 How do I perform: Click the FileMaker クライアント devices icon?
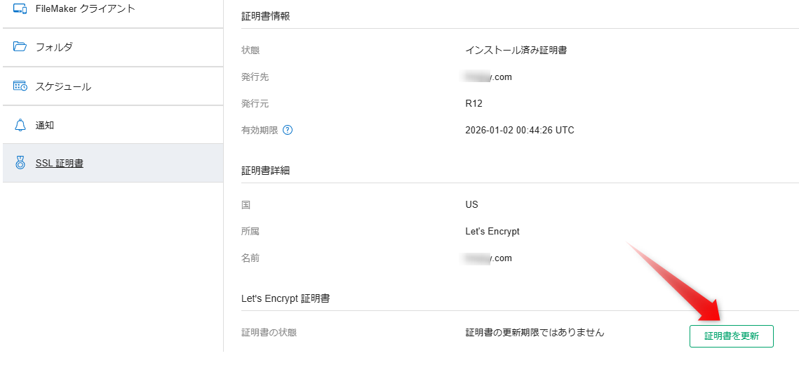coord(20,8)
